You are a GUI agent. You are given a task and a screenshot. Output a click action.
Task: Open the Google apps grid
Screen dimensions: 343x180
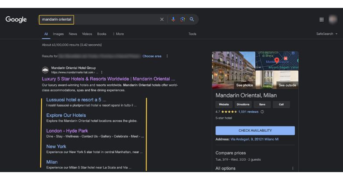322,19
